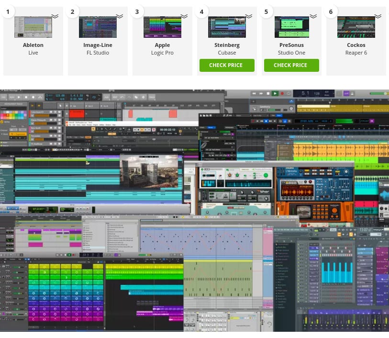The width and height of the screenshot is (389, 338).
Task: Click red record button beside green play
Action: (282, 93)
